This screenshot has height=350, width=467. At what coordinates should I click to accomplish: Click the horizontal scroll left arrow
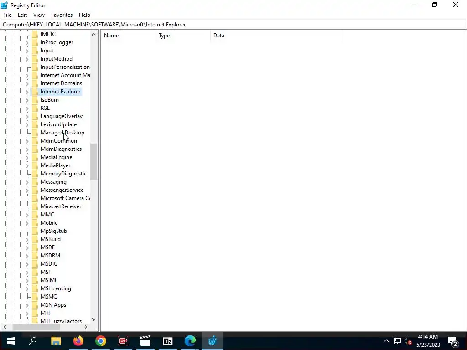(5, 327)
